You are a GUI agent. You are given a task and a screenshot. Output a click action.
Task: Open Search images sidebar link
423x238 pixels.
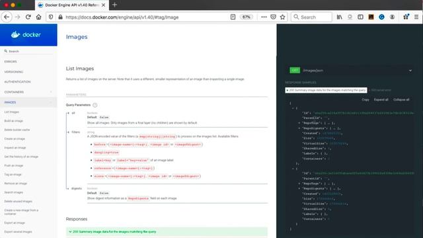click(x=13, y=192)
